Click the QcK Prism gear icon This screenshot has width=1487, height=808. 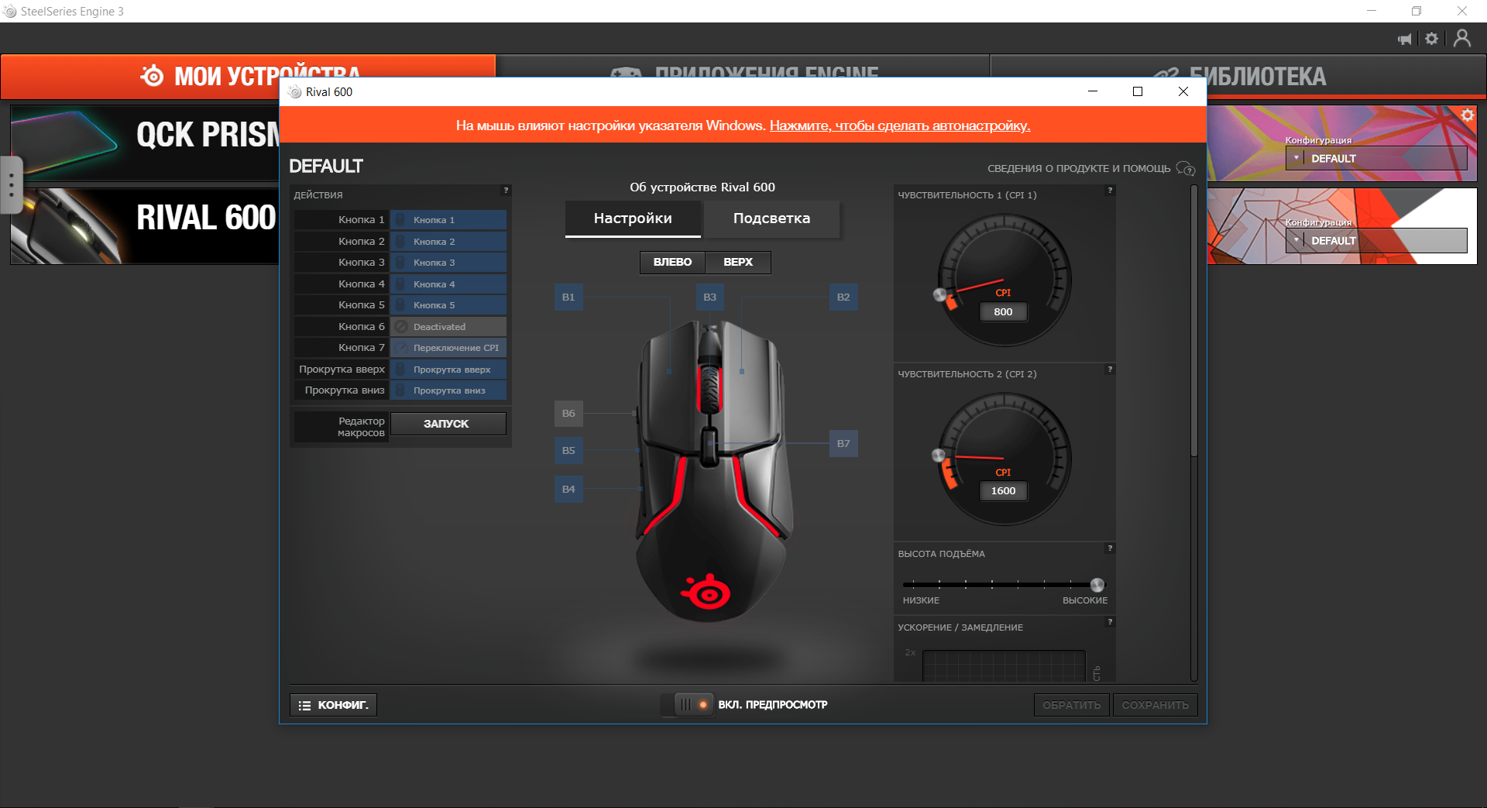coord(1467,115)
